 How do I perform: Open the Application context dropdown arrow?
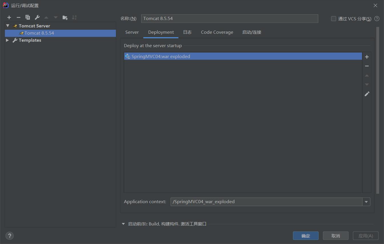click(366, 202)
